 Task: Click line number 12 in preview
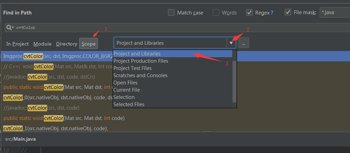coord(6,150)
